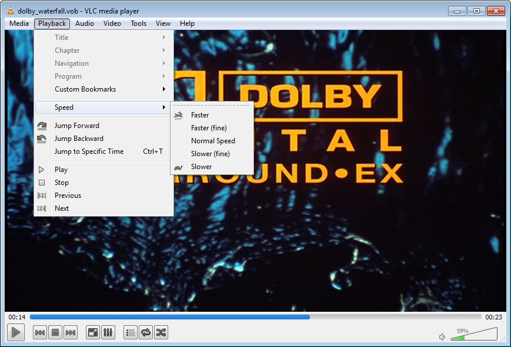
Task: Click the Stop entry in Playback menu
Action: click(103, 183)
